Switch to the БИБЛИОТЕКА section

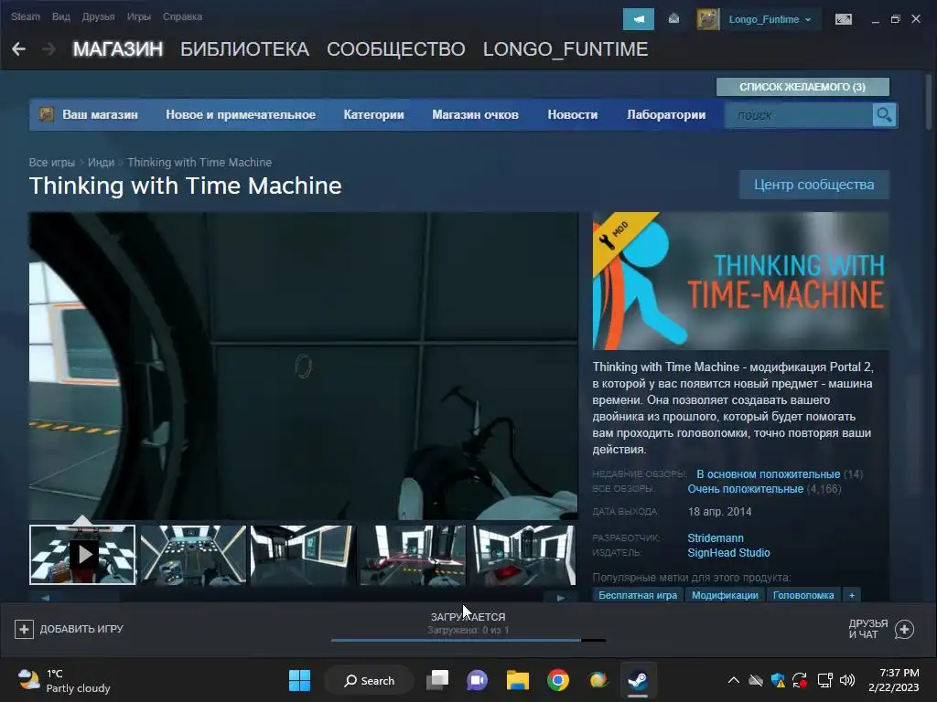click(245, 49)
